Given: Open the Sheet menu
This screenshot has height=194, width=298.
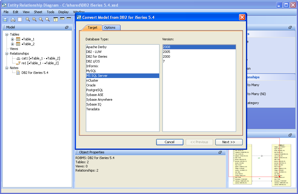Looking at the screenshot, I should click(38, 12).
